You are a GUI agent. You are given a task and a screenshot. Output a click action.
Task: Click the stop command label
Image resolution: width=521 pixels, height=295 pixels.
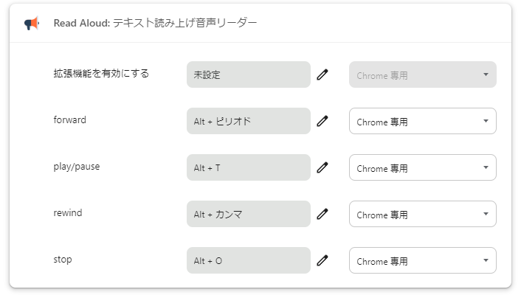(63, 260)
